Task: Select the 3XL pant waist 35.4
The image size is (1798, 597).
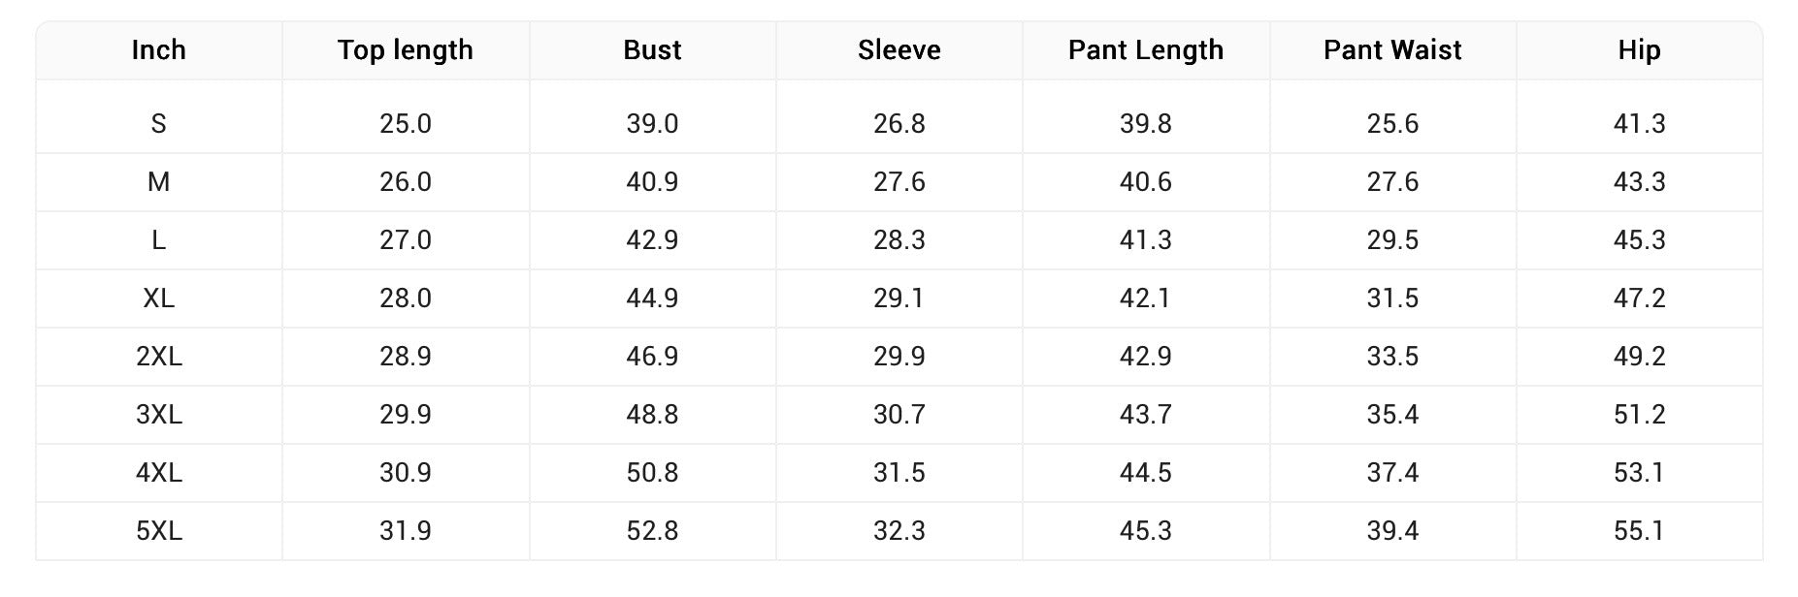Action: [x=1392, y=415]
